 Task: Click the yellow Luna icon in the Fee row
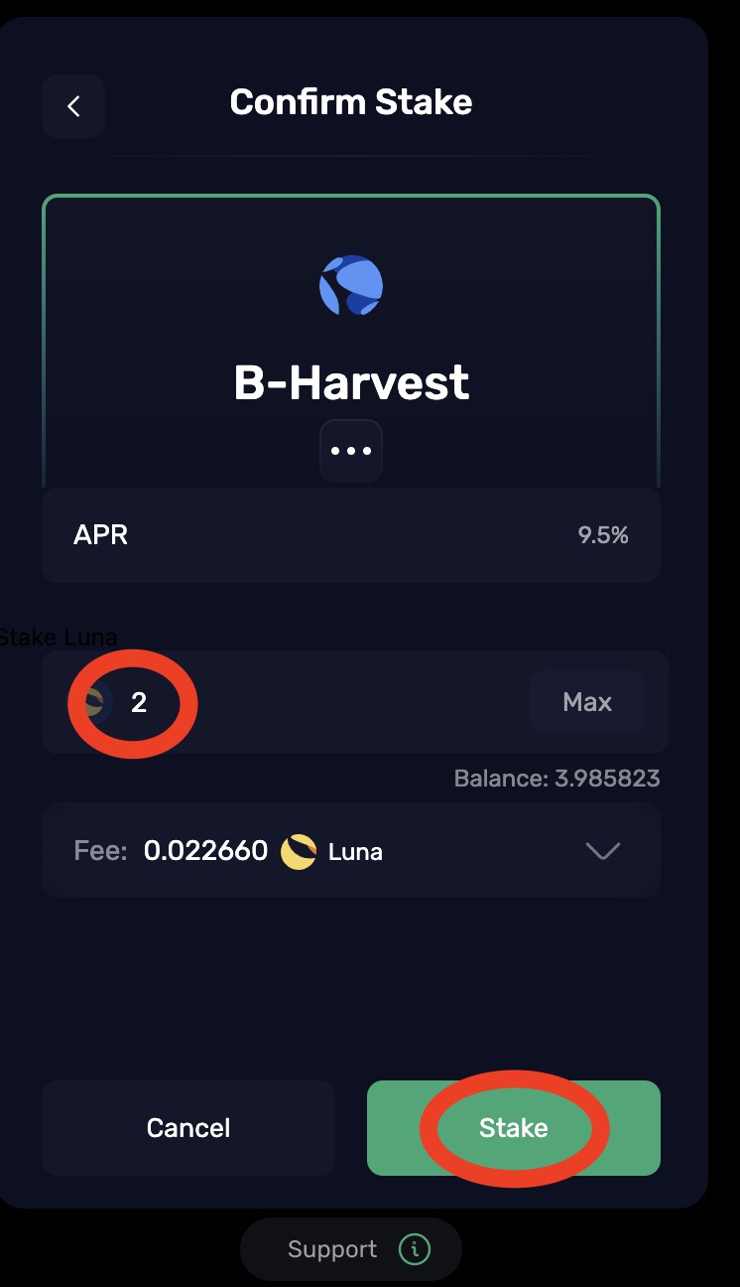299,851
